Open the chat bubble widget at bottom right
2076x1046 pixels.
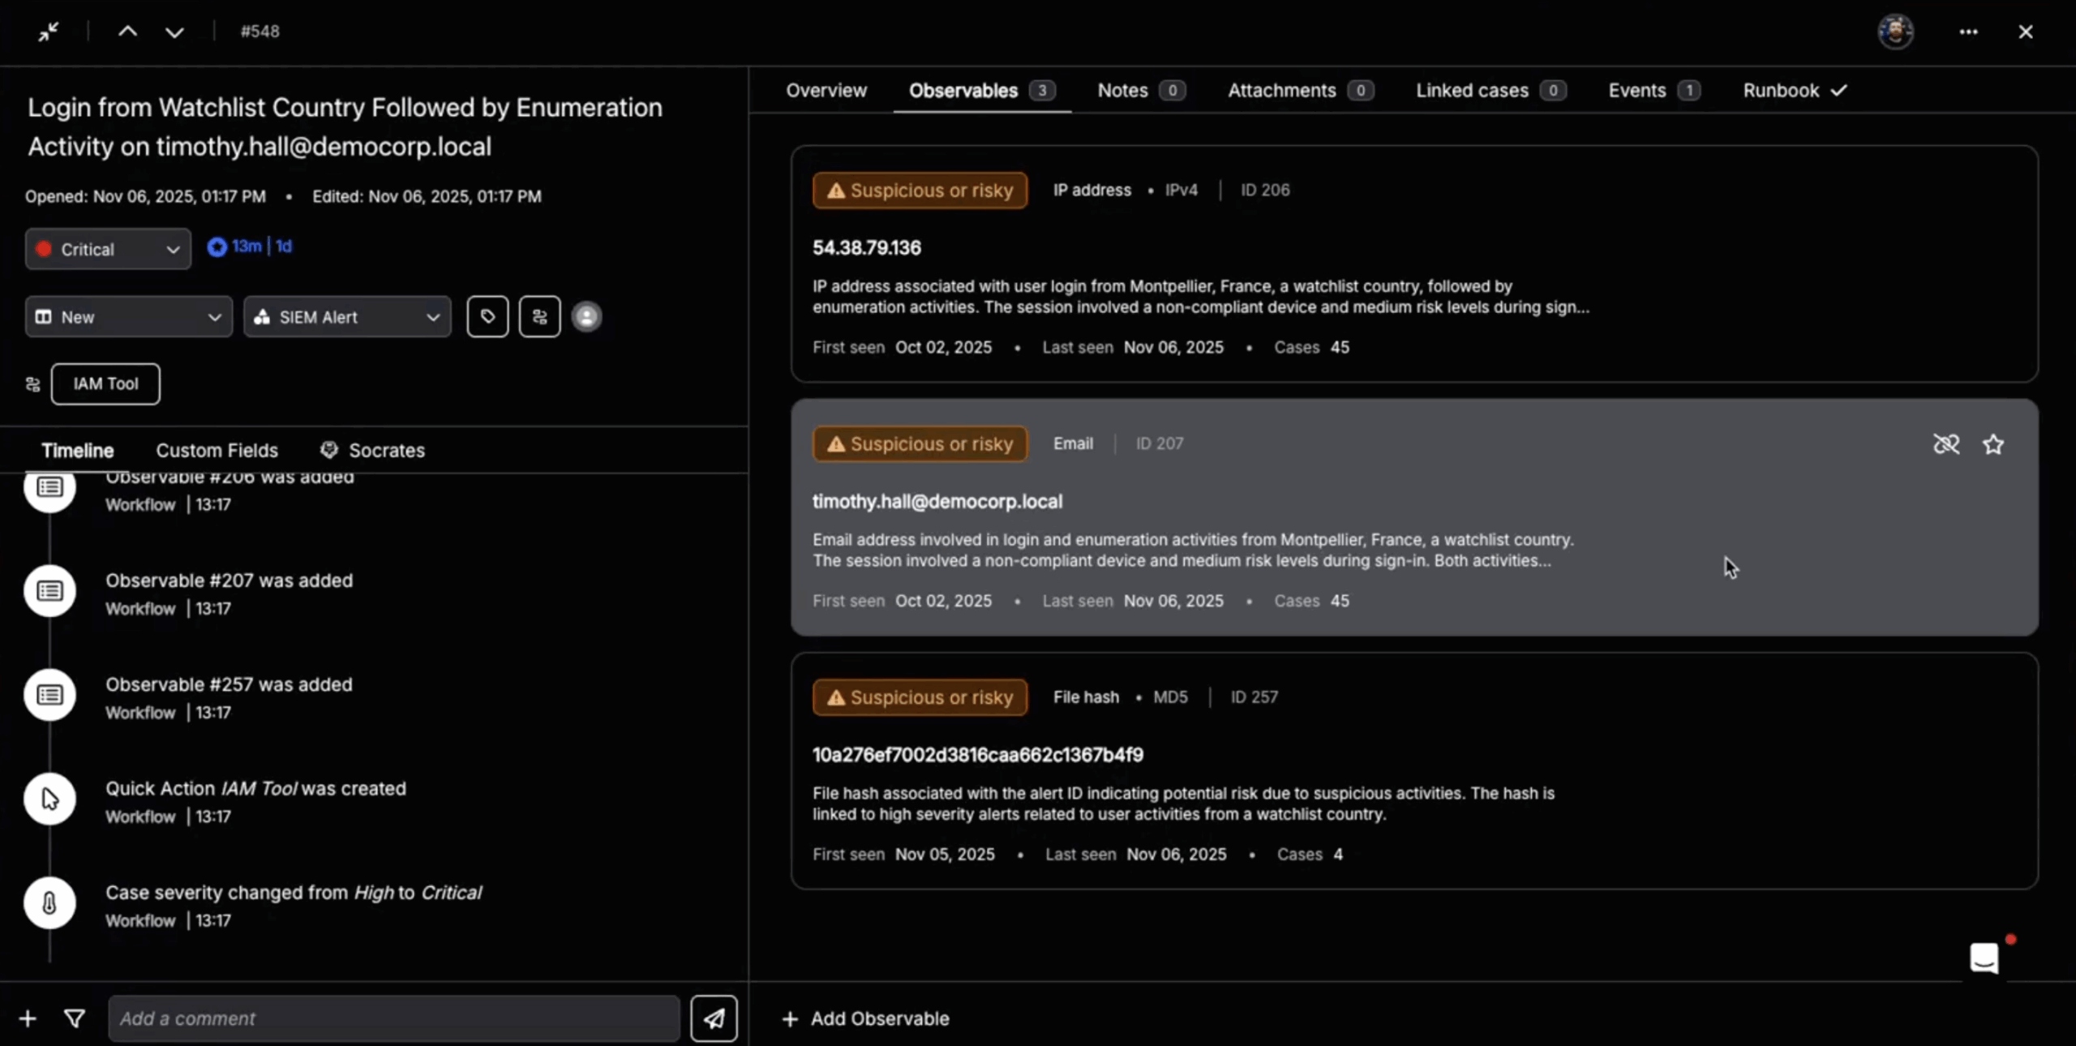(x=1984, y=957)
